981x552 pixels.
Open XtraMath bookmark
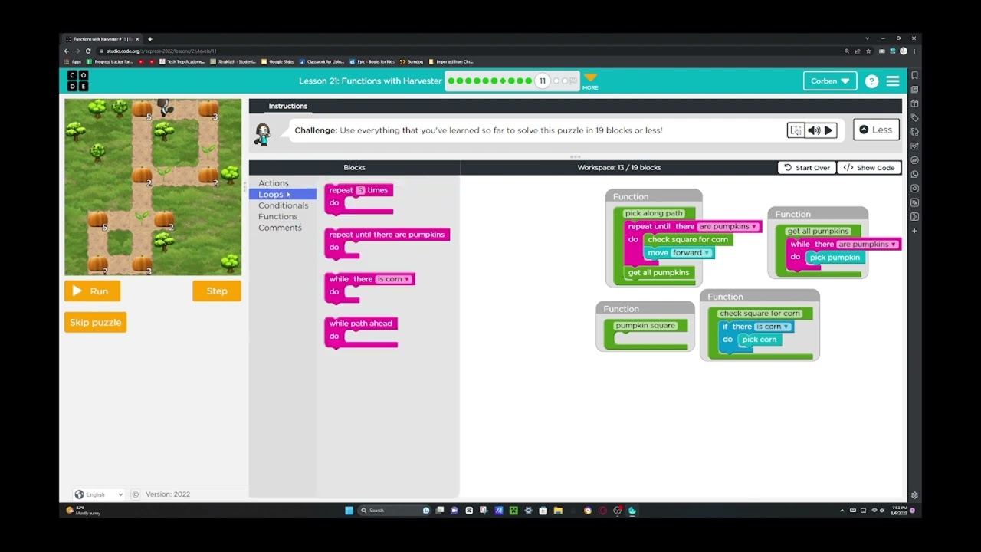233,61
